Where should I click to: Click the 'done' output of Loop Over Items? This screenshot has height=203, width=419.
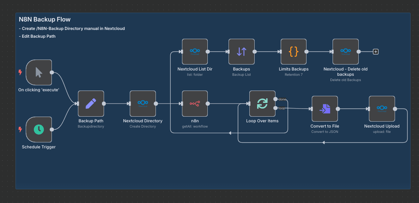coord(275,99)
